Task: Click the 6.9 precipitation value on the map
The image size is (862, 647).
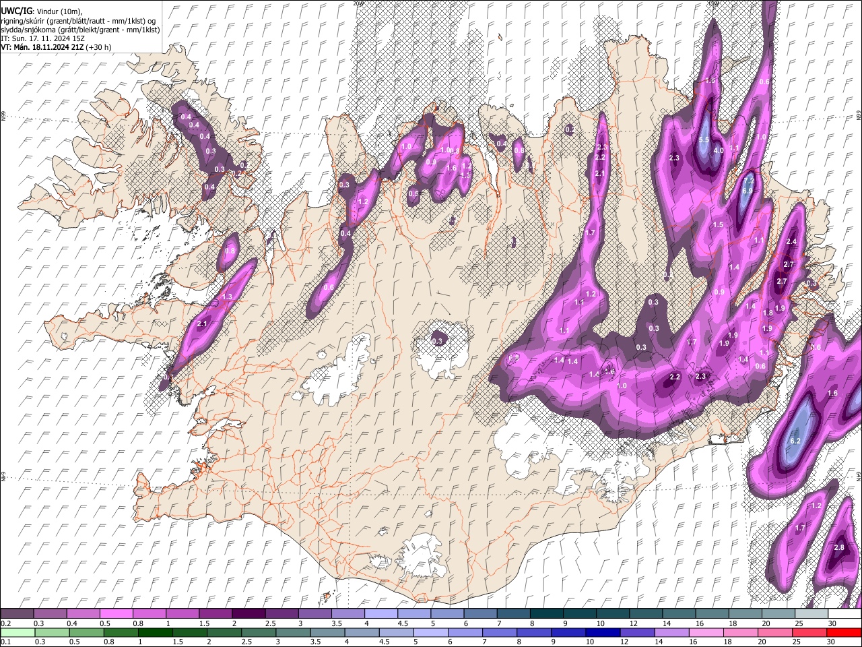Action: coord(747,191)
